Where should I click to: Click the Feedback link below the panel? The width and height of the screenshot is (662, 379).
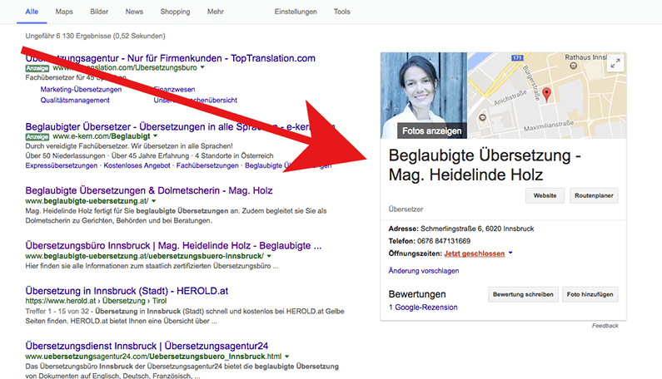[x=605, y=326]
